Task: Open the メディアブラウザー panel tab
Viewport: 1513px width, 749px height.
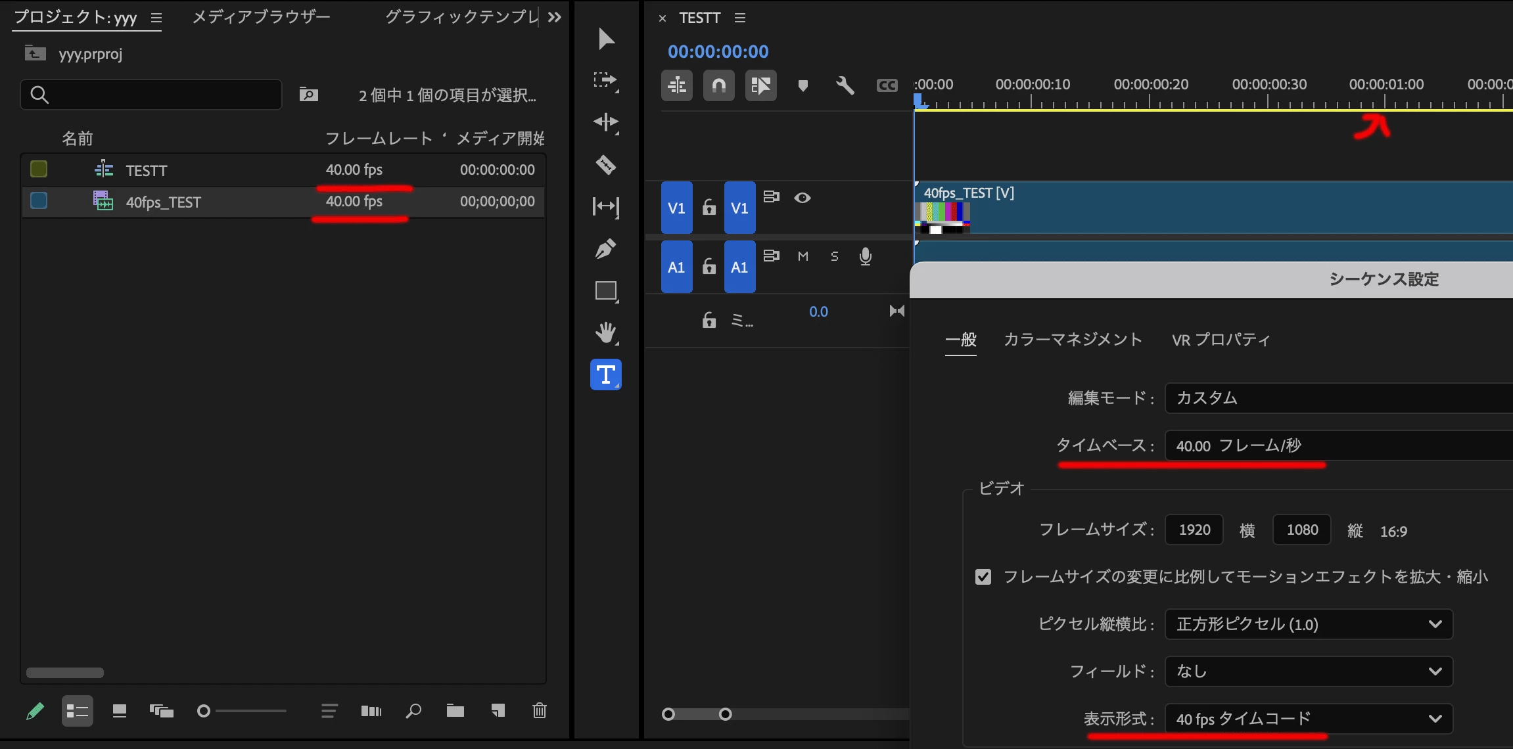Action: pos(261,17)
